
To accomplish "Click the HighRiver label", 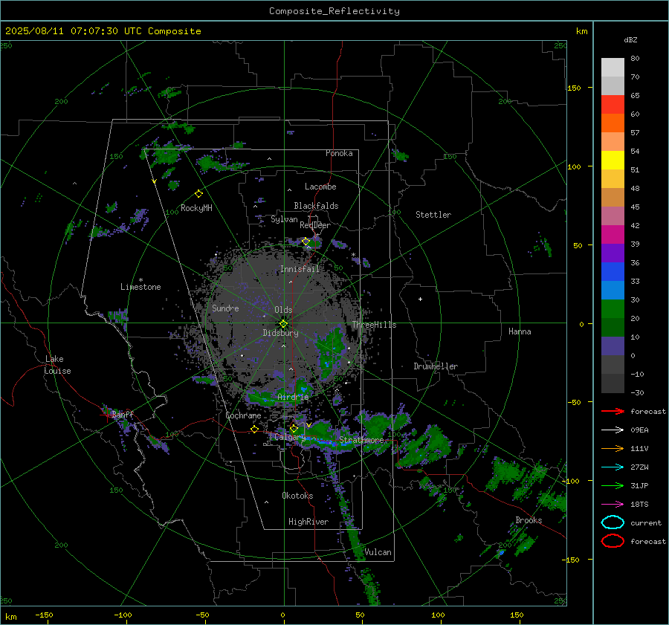I will (x=308, y=522).
